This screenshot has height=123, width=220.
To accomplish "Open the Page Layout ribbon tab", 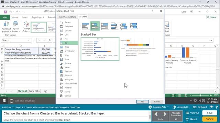I will 38,17.
